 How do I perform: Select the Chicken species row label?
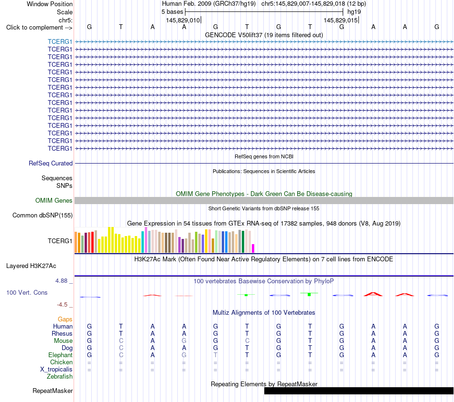tap(61, 362)
